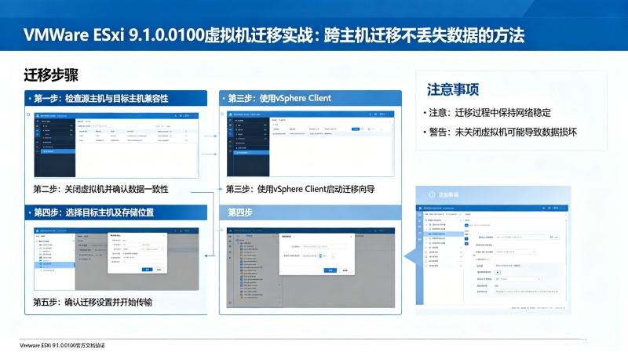The width and height of the screenshot is (628, 352).
Task: Click the white cancel button in the 第四步 right dialog
Action: (x=345, y=270)
